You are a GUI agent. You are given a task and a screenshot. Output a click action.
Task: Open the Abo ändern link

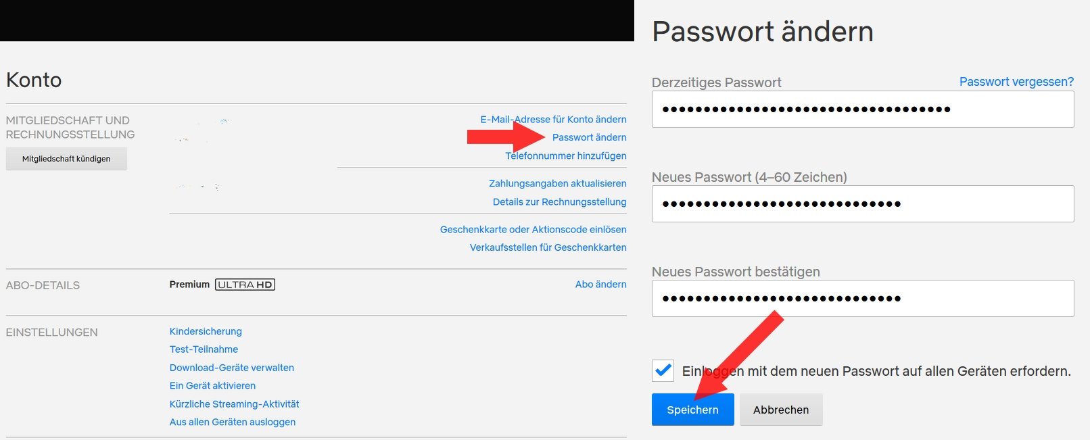click(601, 284)
